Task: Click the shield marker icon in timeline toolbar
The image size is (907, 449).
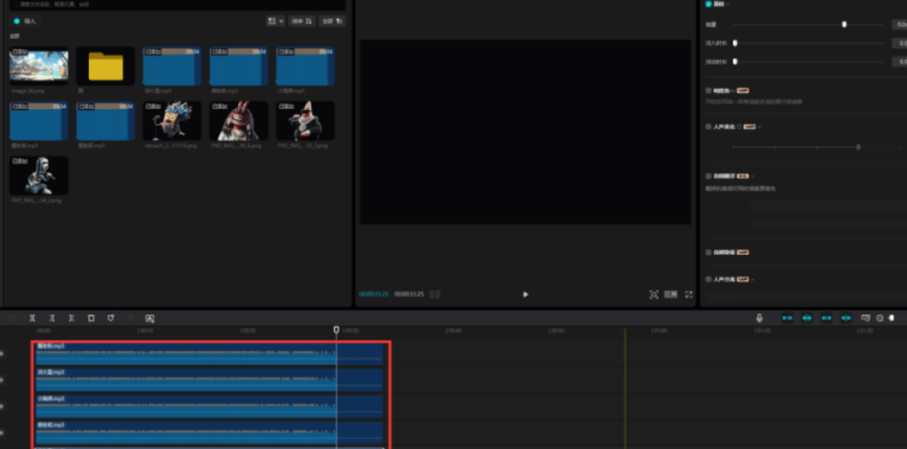Action: [x=110, y=318]
